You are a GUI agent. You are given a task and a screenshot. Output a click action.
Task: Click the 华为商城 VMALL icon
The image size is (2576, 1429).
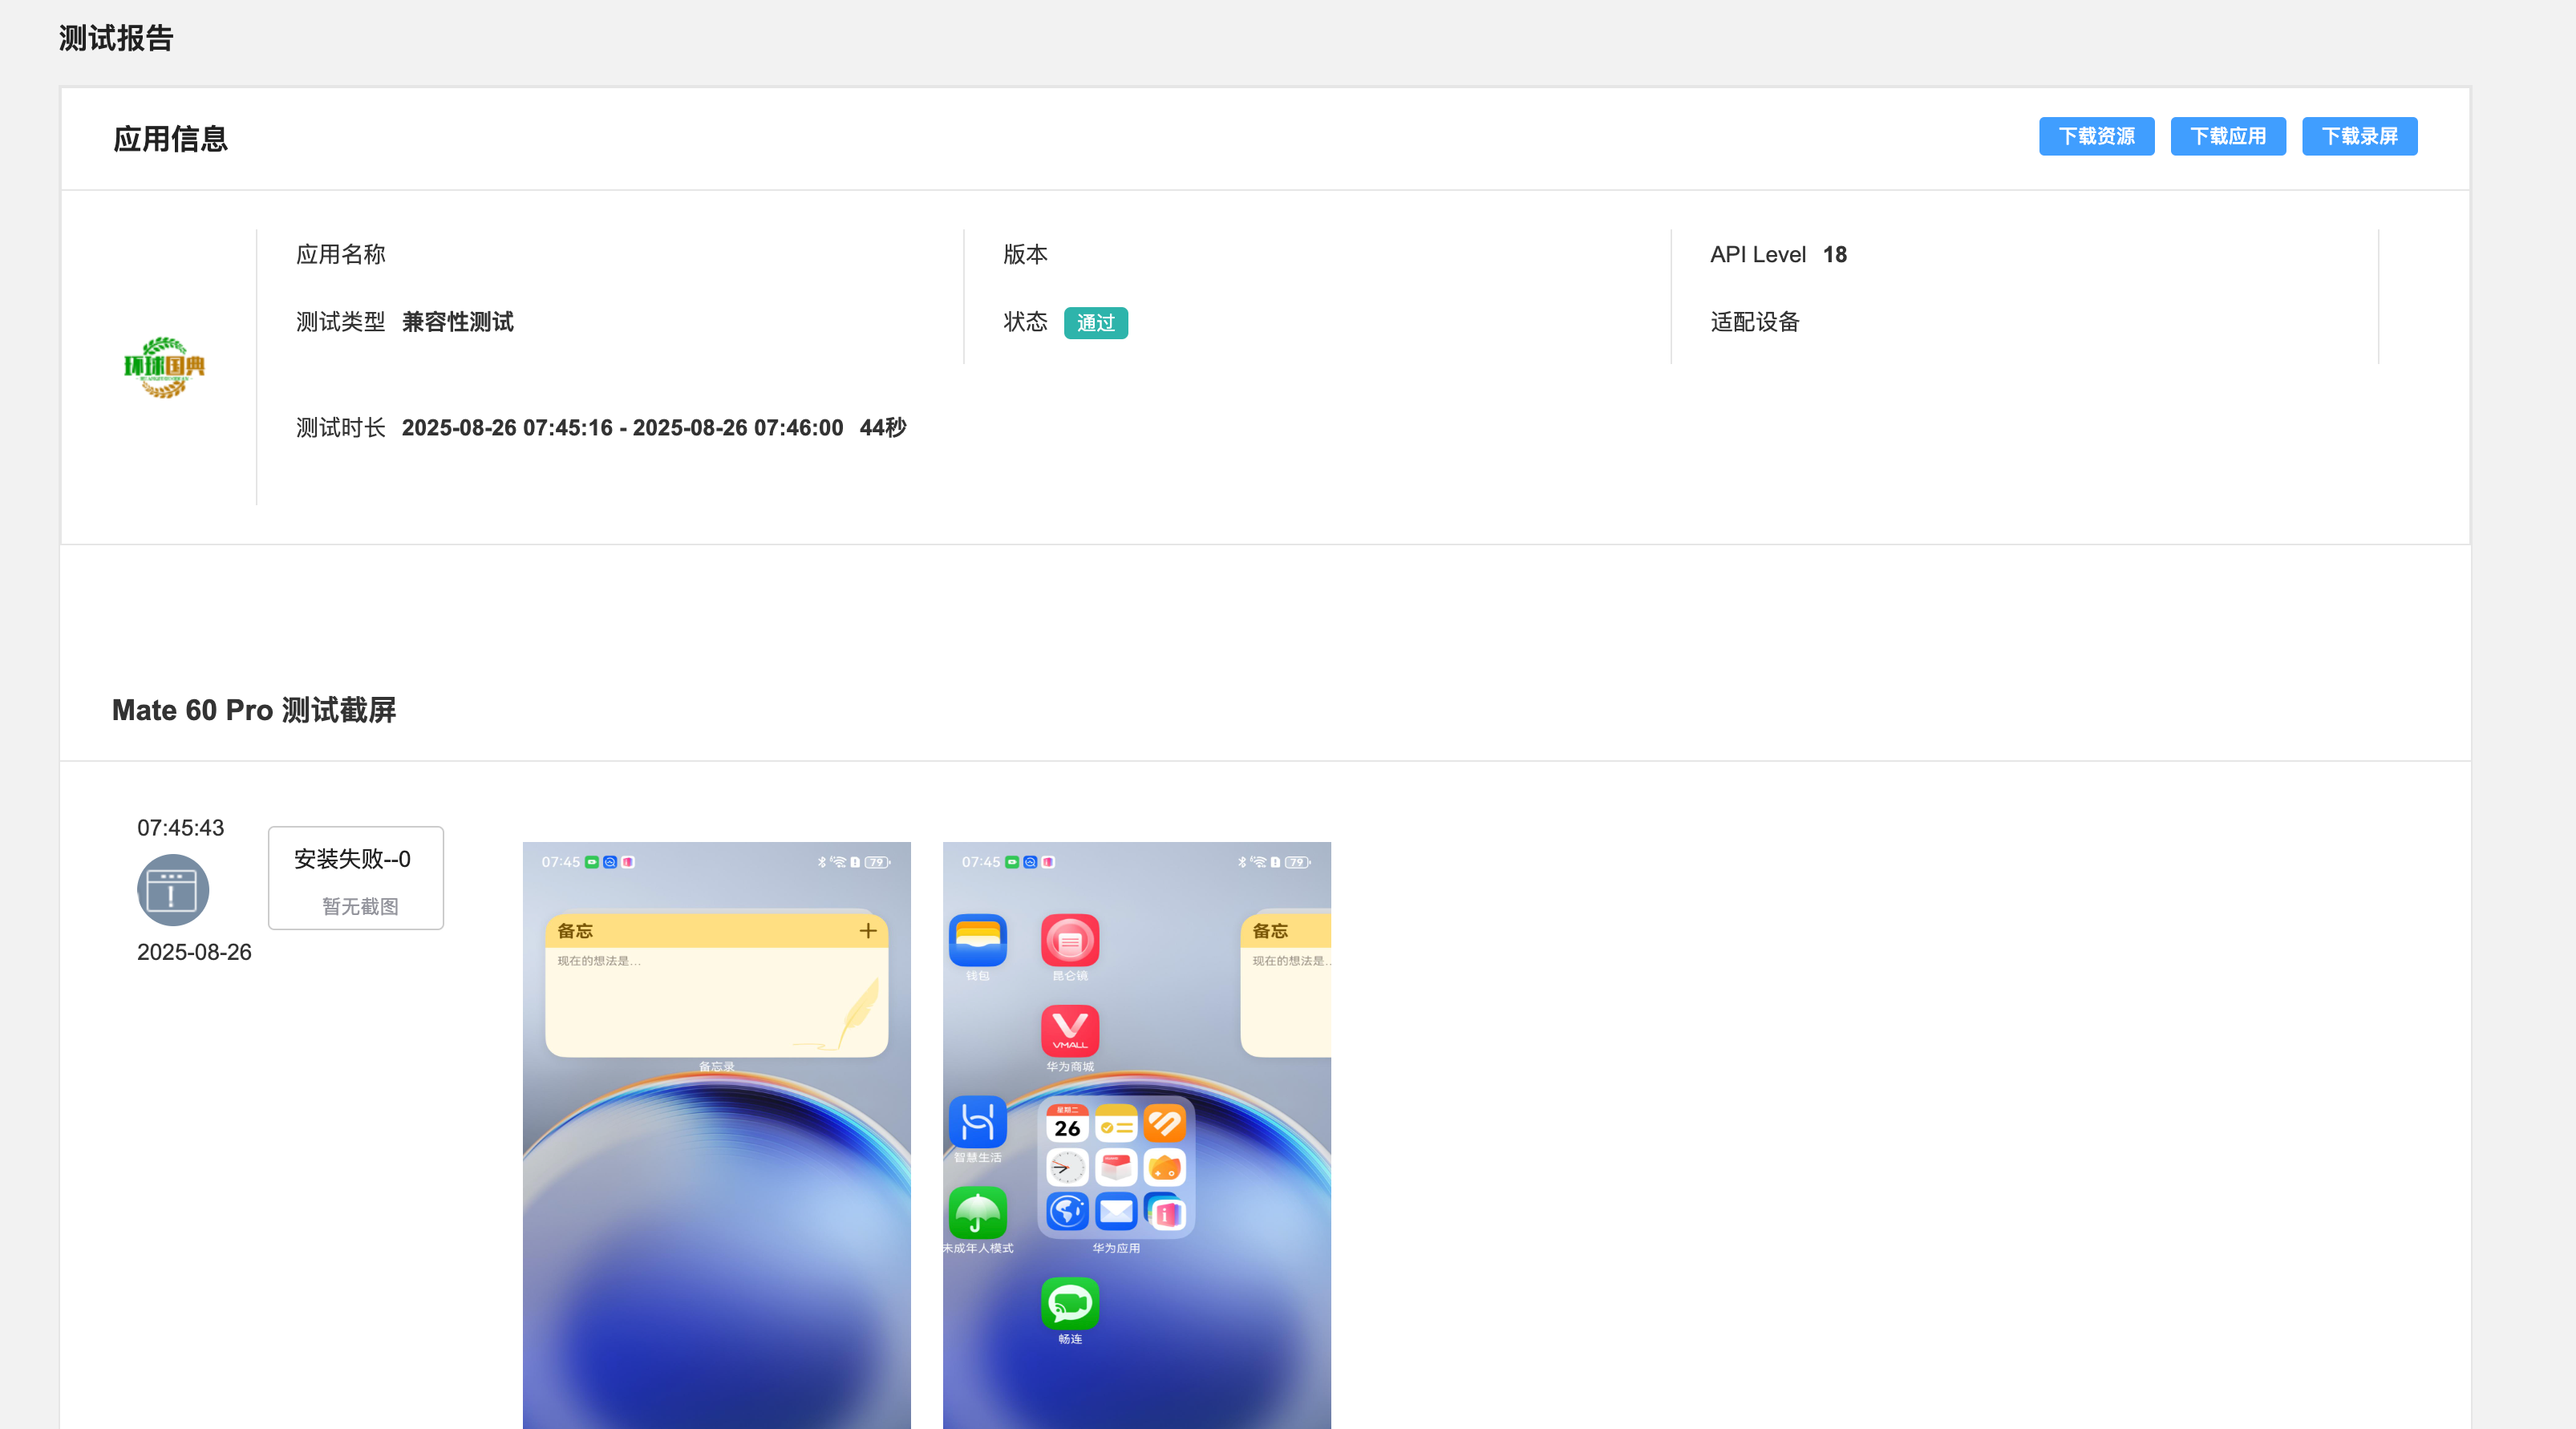pyautogui.click(x=1070, y=1030)
